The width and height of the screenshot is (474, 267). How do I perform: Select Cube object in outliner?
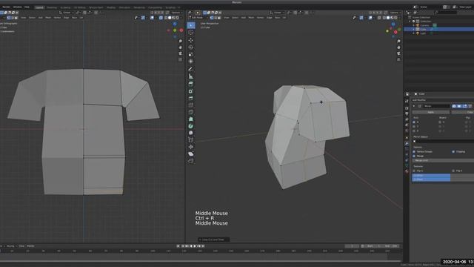(423, 30)
